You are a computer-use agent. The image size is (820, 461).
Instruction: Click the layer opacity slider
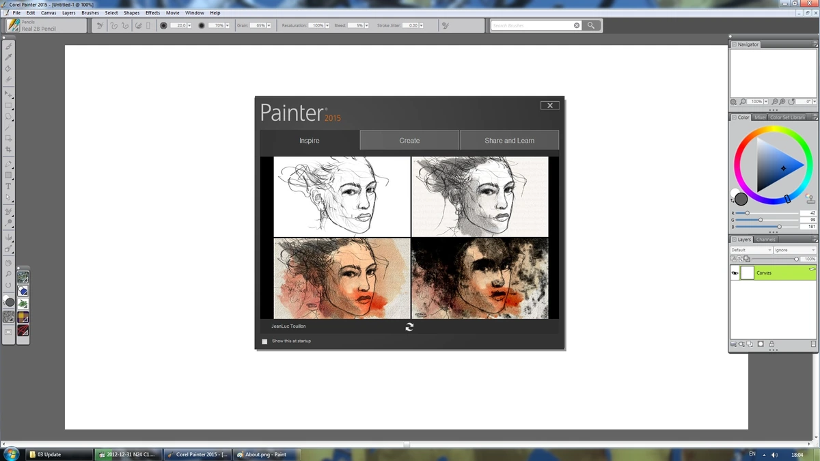tap(776, 260)
